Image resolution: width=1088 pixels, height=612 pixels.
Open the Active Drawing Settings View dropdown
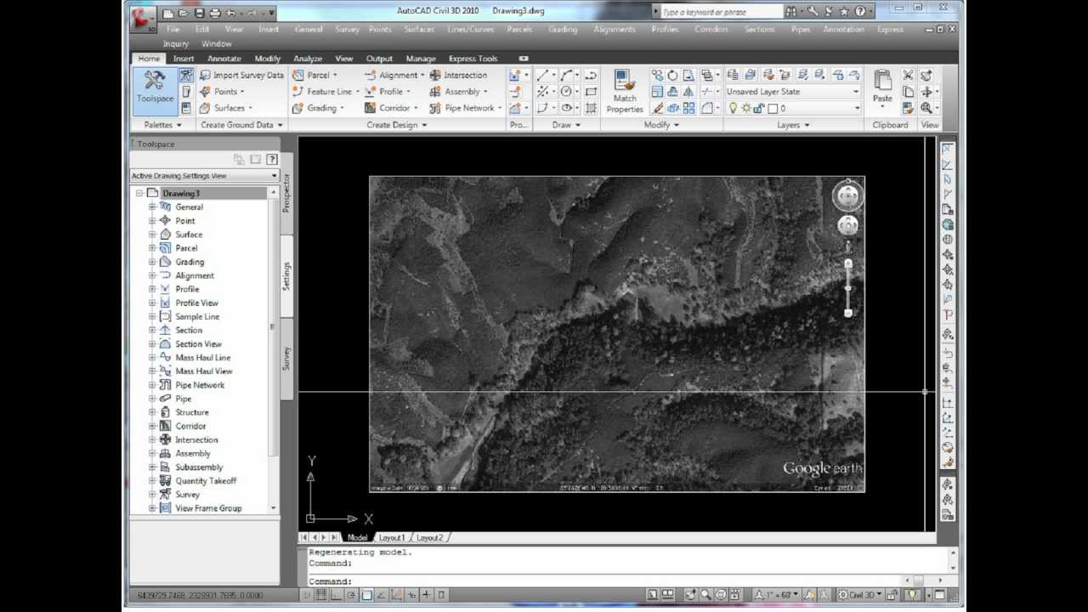tap(204, 175)
